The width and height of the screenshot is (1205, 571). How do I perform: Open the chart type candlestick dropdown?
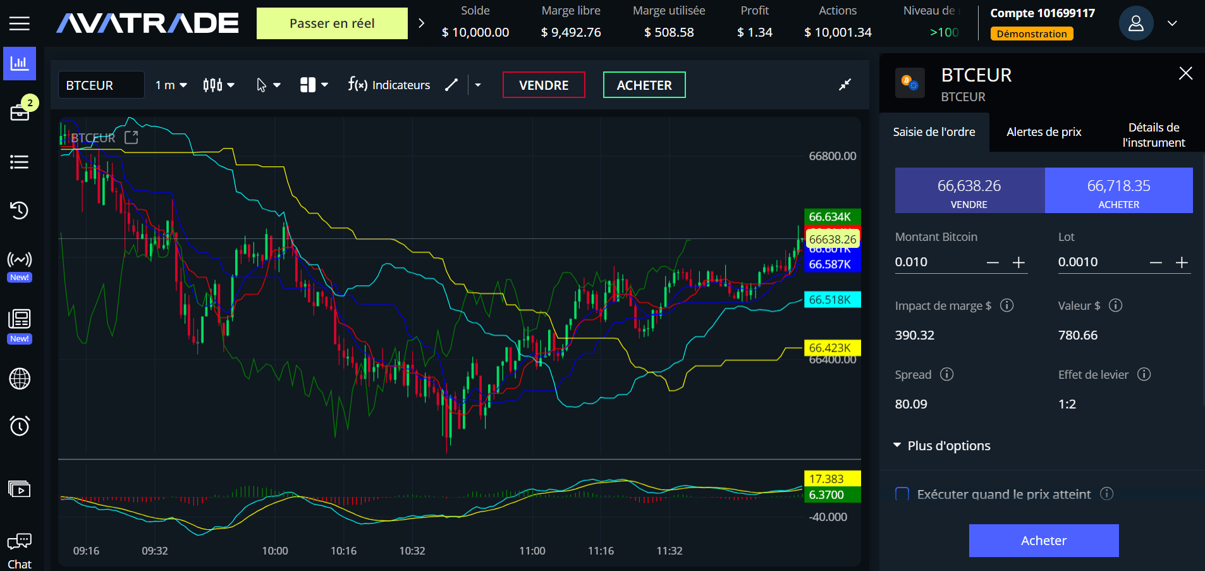[x=219, y=85]
